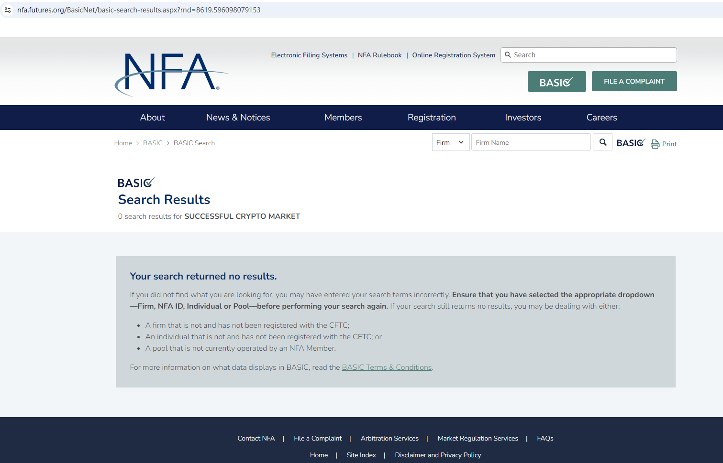
Task: Click the BASIC logo above Search Results
Action: tap(136, 183)
